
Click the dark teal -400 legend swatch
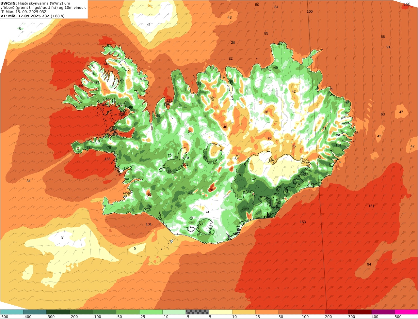point(35,312)
